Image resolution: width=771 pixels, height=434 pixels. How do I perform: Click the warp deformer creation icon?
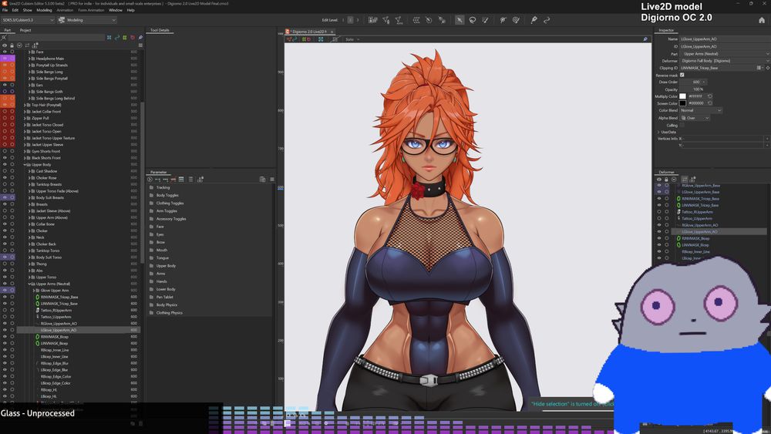pos(416,20)
